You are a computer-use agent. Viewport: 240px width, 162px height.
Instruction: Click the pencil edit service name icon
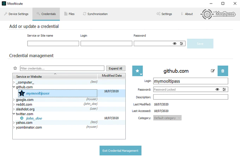pos(212,71)
